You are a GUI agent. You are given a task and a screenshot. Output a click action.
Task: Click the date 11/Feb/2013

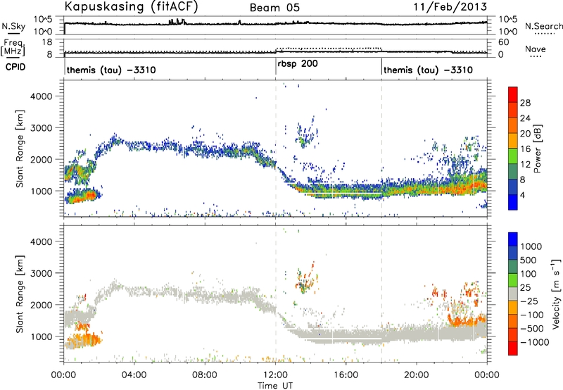(450, 6)
